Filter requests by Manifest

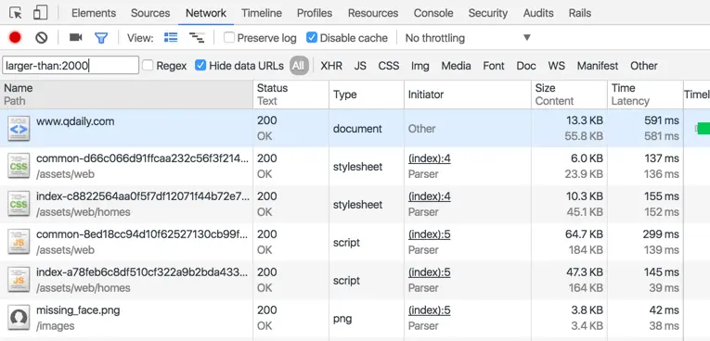(598, 66)
